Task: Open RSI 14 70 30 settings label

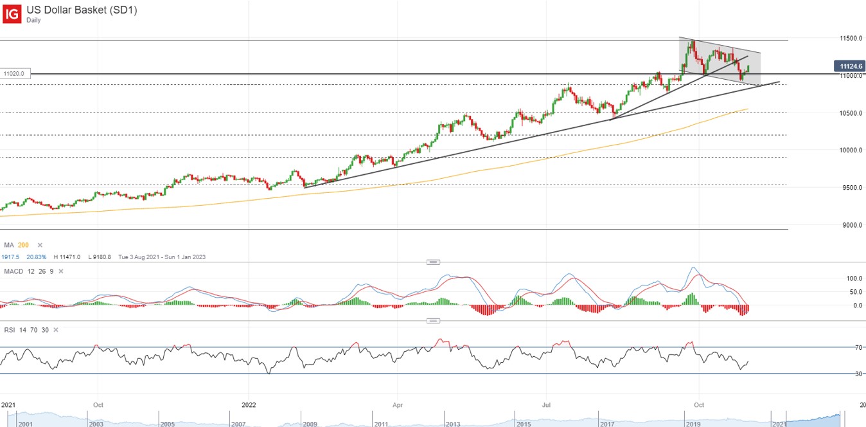Action: (26, 330)
